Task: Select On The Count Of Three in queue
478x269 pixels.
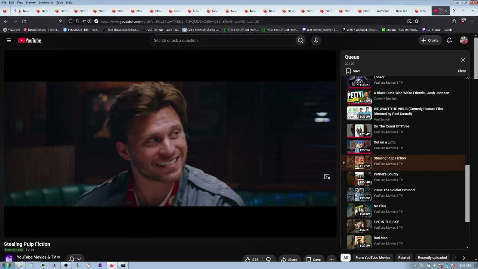Action: pos(404,130)
